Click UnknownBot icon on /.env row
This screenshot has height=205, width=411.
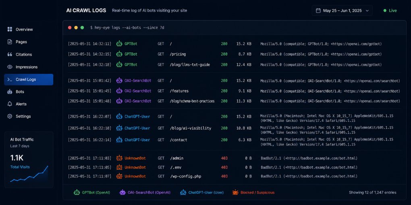(119, 167)
